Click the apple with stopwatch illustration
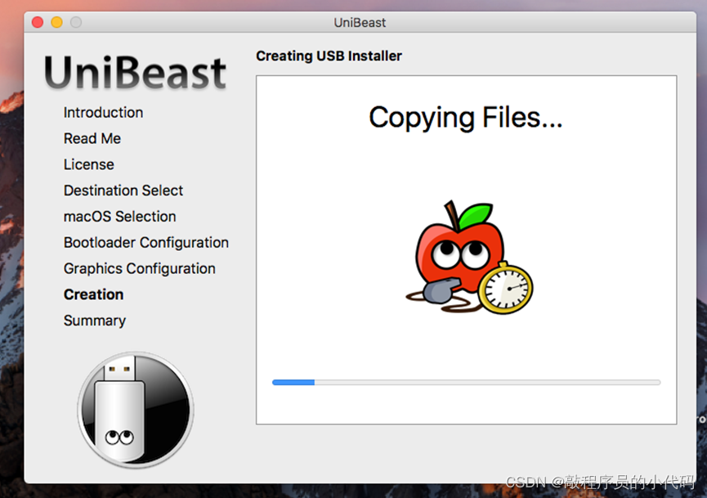 pyautogui.click(x=469, y=257)
